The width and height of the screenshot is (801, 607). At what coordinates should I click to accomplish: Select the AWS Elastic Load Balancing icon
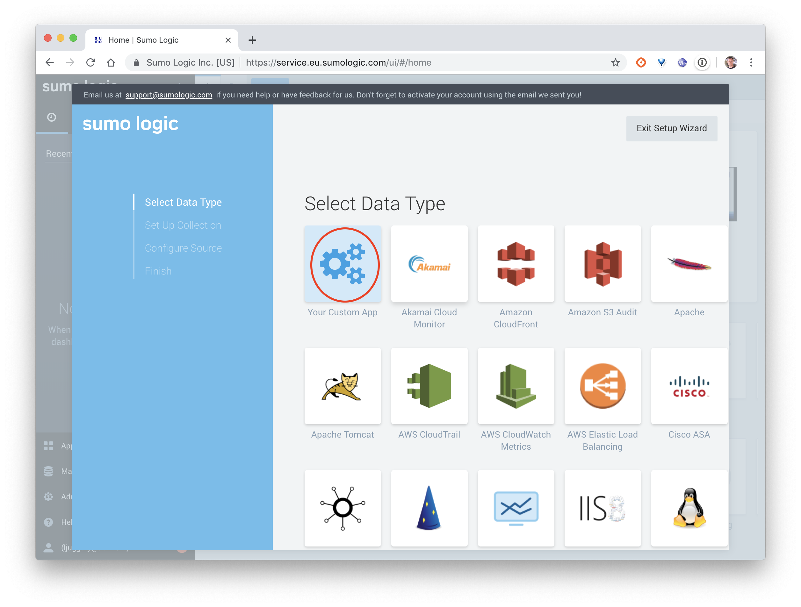coord(603,386)
